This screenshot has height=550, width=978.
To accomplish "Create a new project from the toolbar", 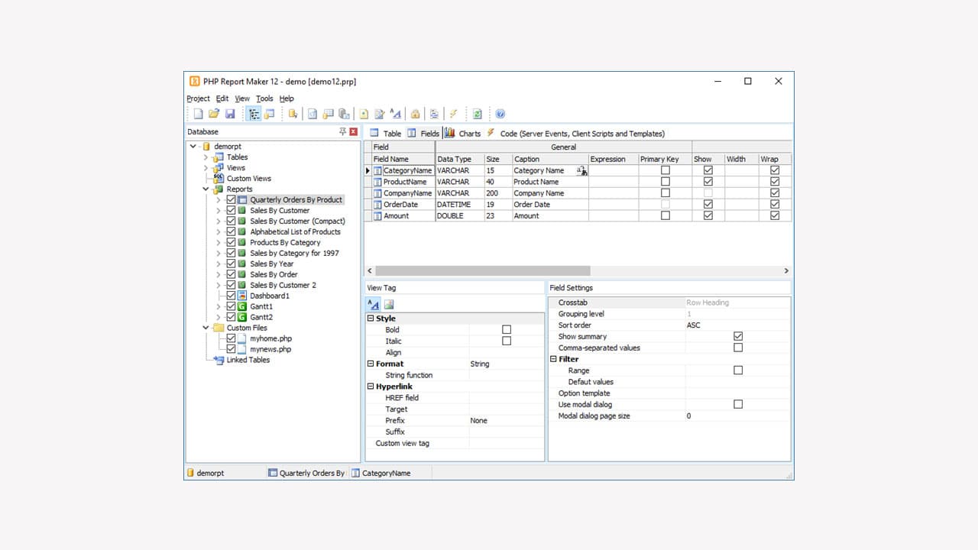I will pos(197,113).
